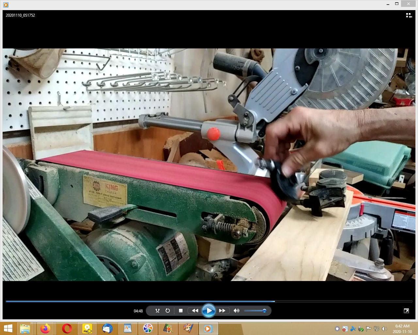Screen dimensions: 418x335
Task: Click the network tray icon
Action: coord(377,329)
